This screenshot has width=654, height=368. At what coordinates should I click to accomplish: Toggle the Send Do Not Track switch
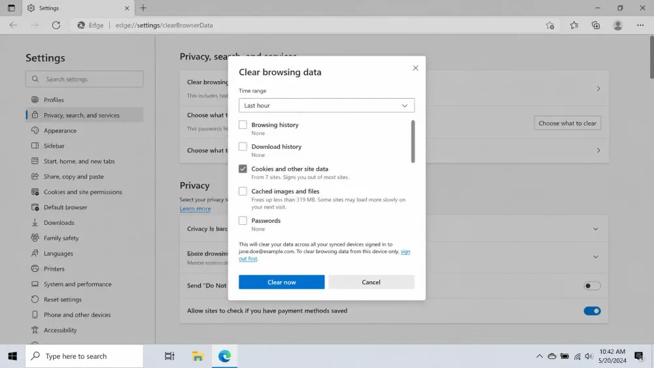pos(592,286)
